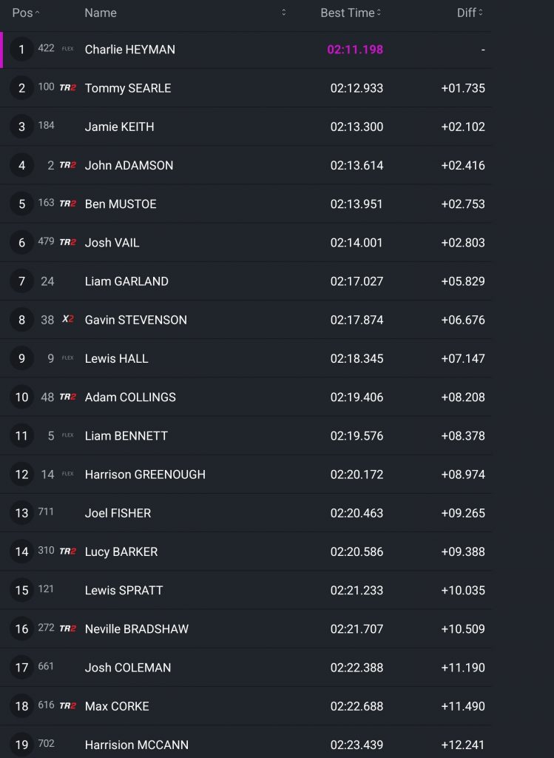The width and height of the screenshot is (554, 758).
Task: Select the position 1 circle badge
Action: tap(21, 50)
